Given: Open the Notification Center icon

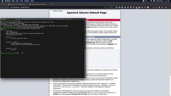Looking at the screenshot, I should [168, 1].
